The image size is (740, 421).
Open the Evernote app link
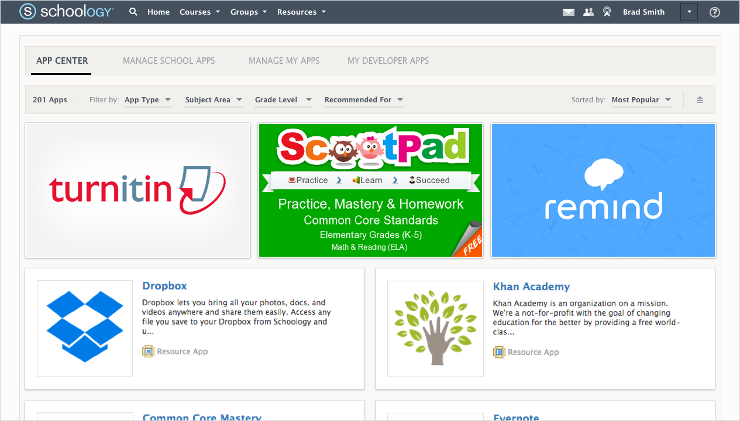click(x=516, y=417)
